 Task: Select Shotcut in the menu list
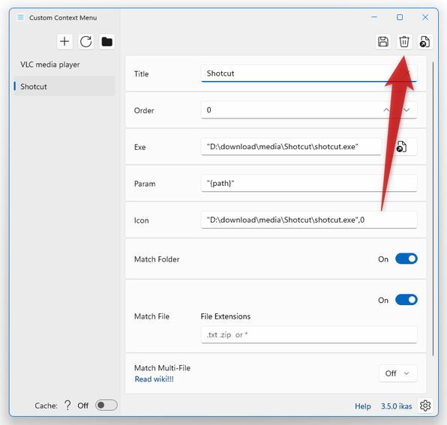[64, 86]
